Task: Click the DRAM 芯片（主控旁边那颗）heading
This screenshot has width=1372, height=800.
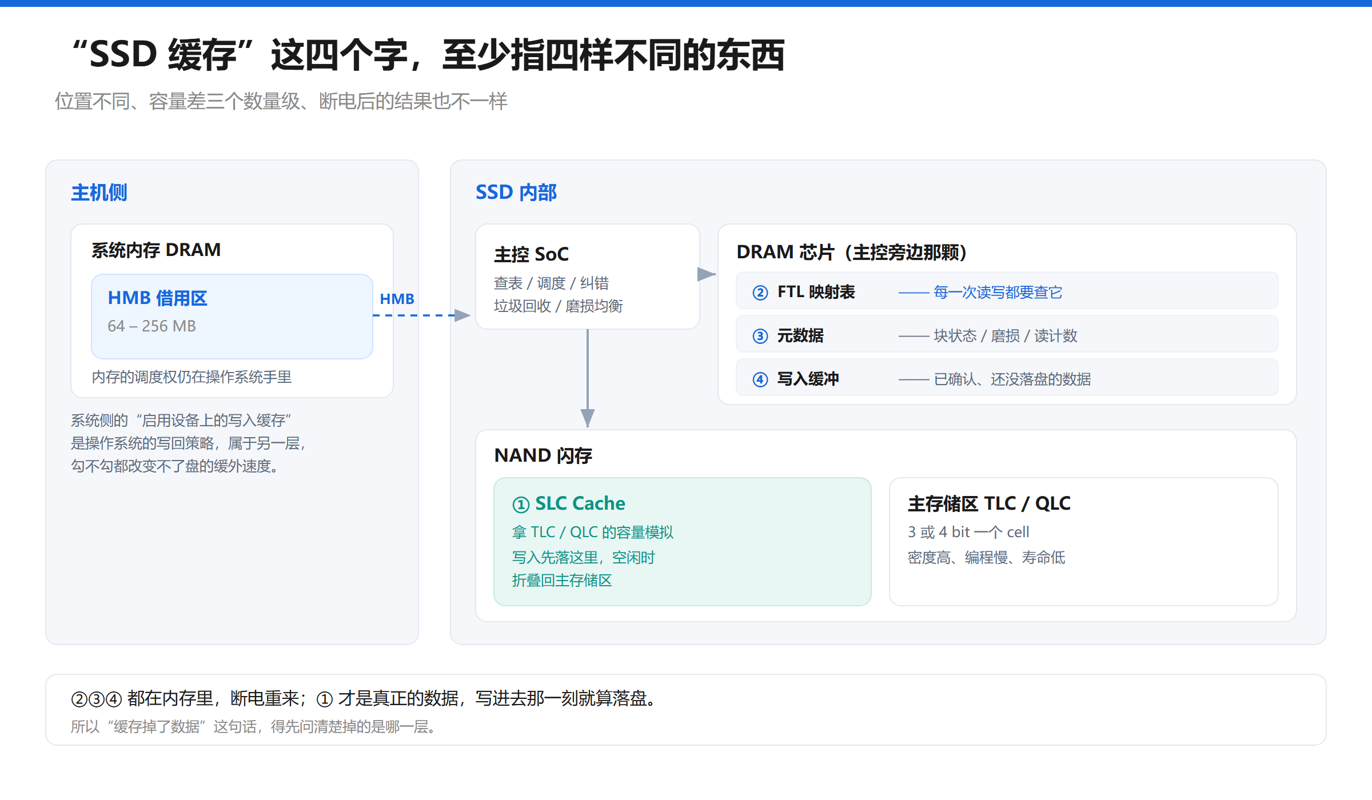Action: pos(851,252)
